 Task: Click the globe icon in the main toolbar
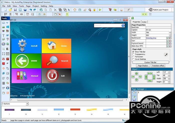[x=25, y=10]
